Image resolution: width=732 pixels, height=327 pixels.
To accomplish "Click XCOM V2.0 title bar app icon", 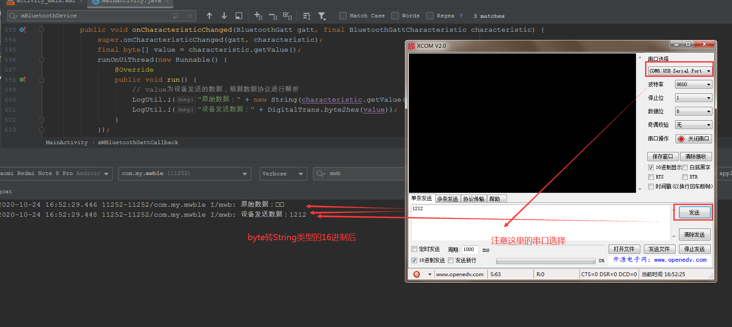I will pos(411,46).
